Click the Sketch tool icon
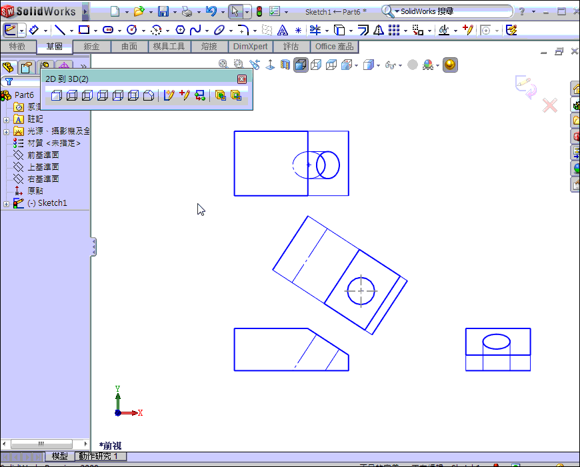The width and height of the screenshot is (580, 467). click(x=11, y=30)
